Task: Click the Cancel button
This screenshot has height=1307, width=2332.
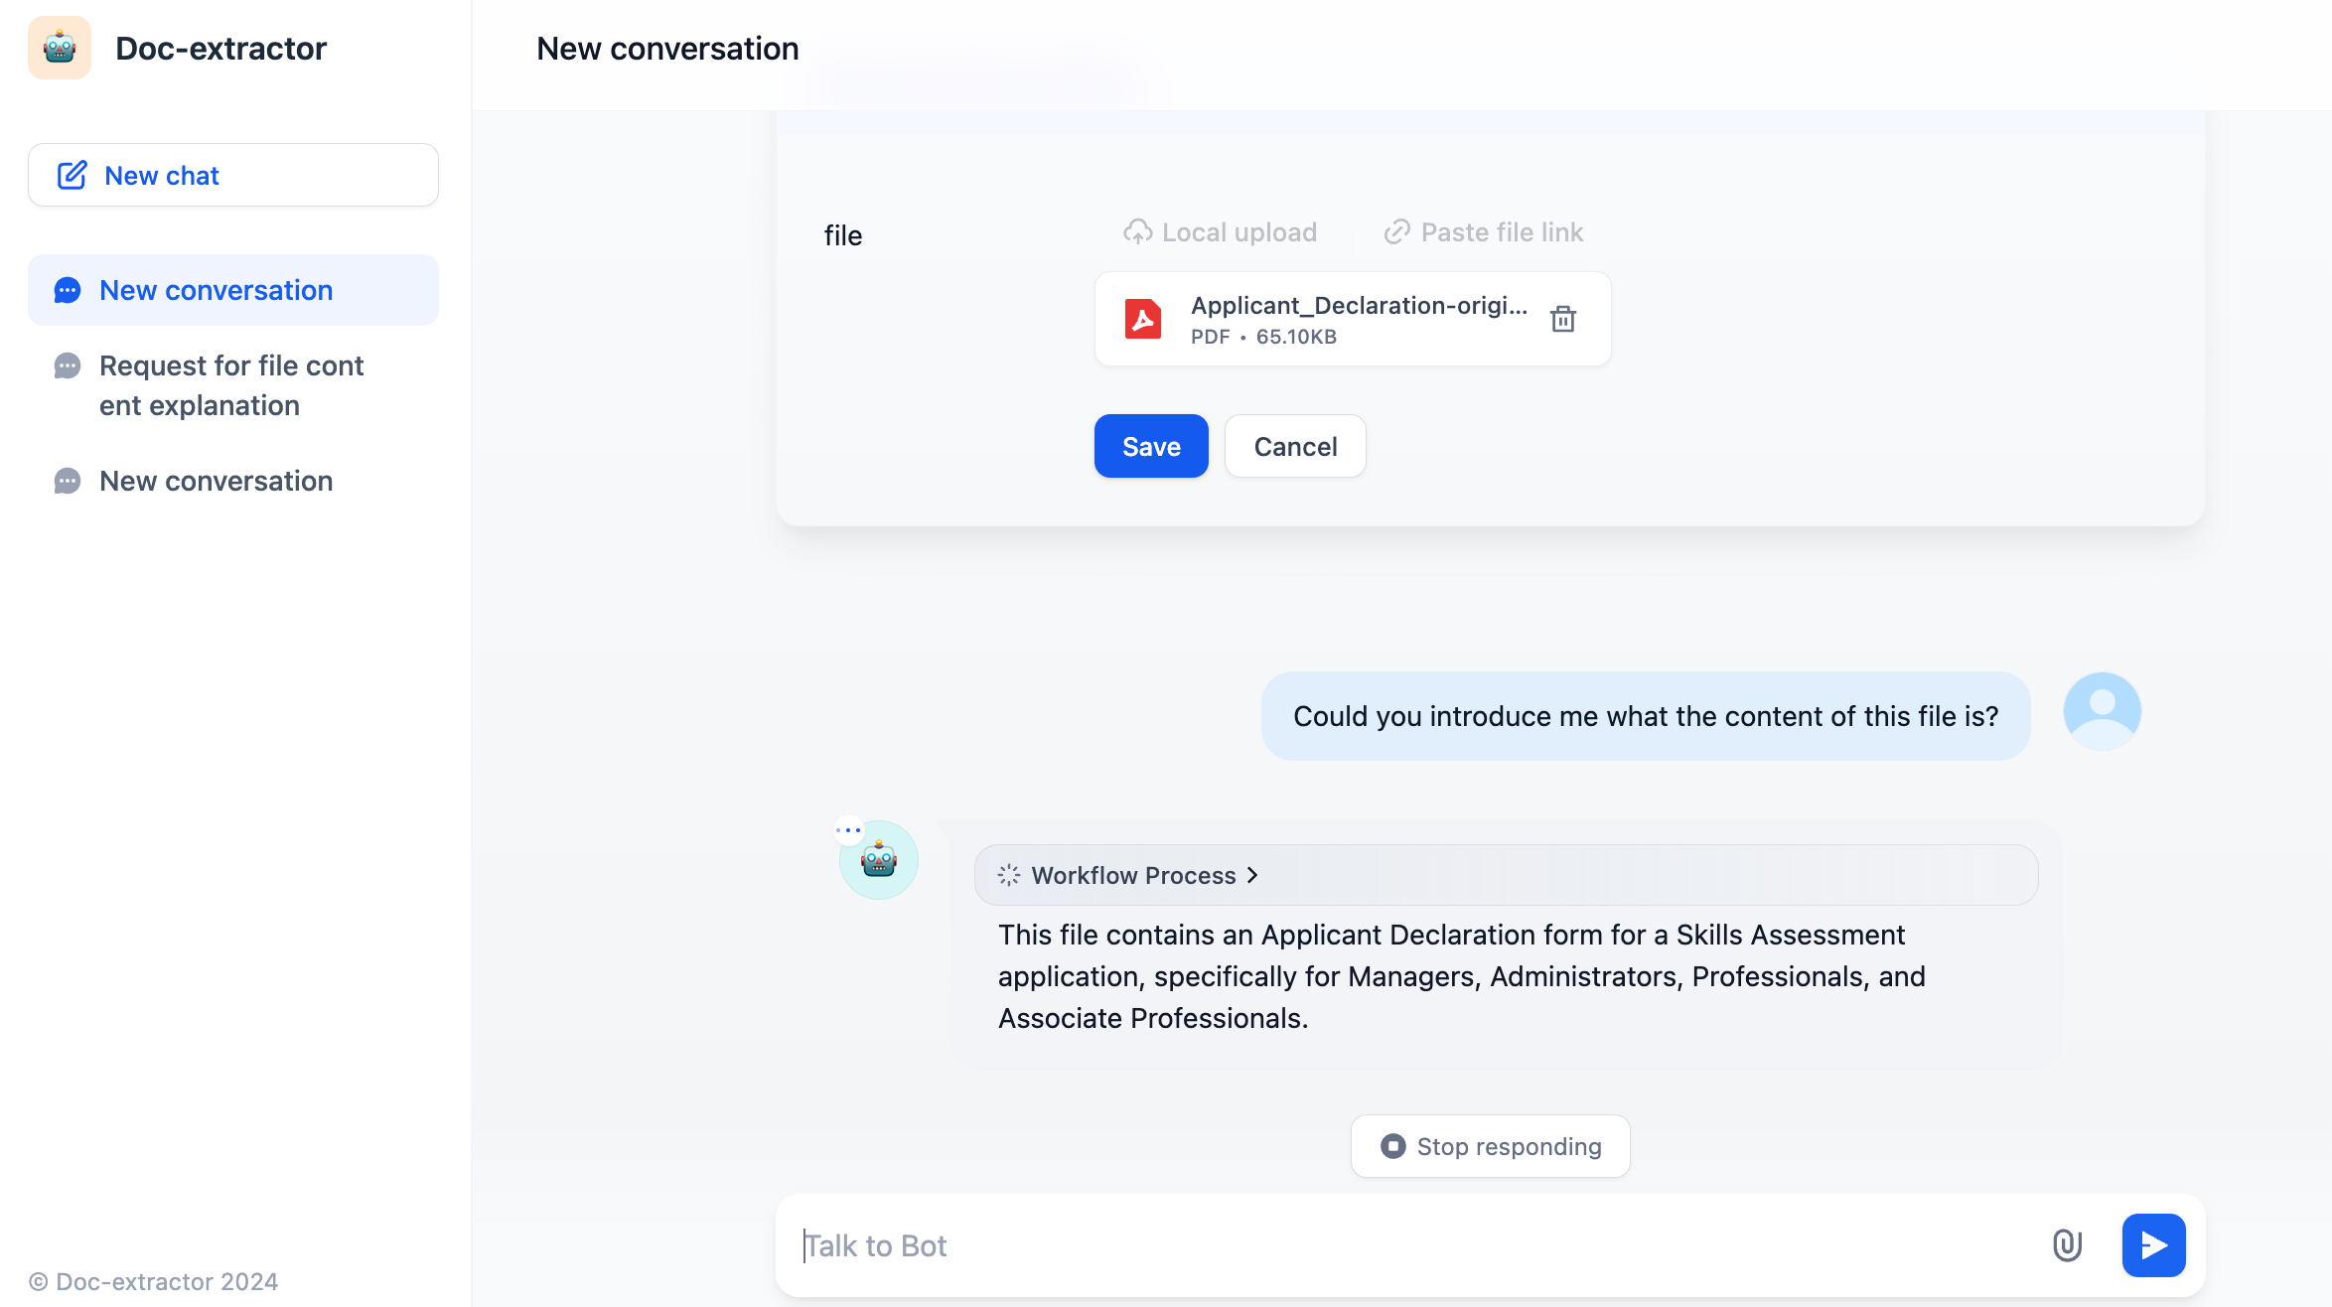Action: (1295, 446)
